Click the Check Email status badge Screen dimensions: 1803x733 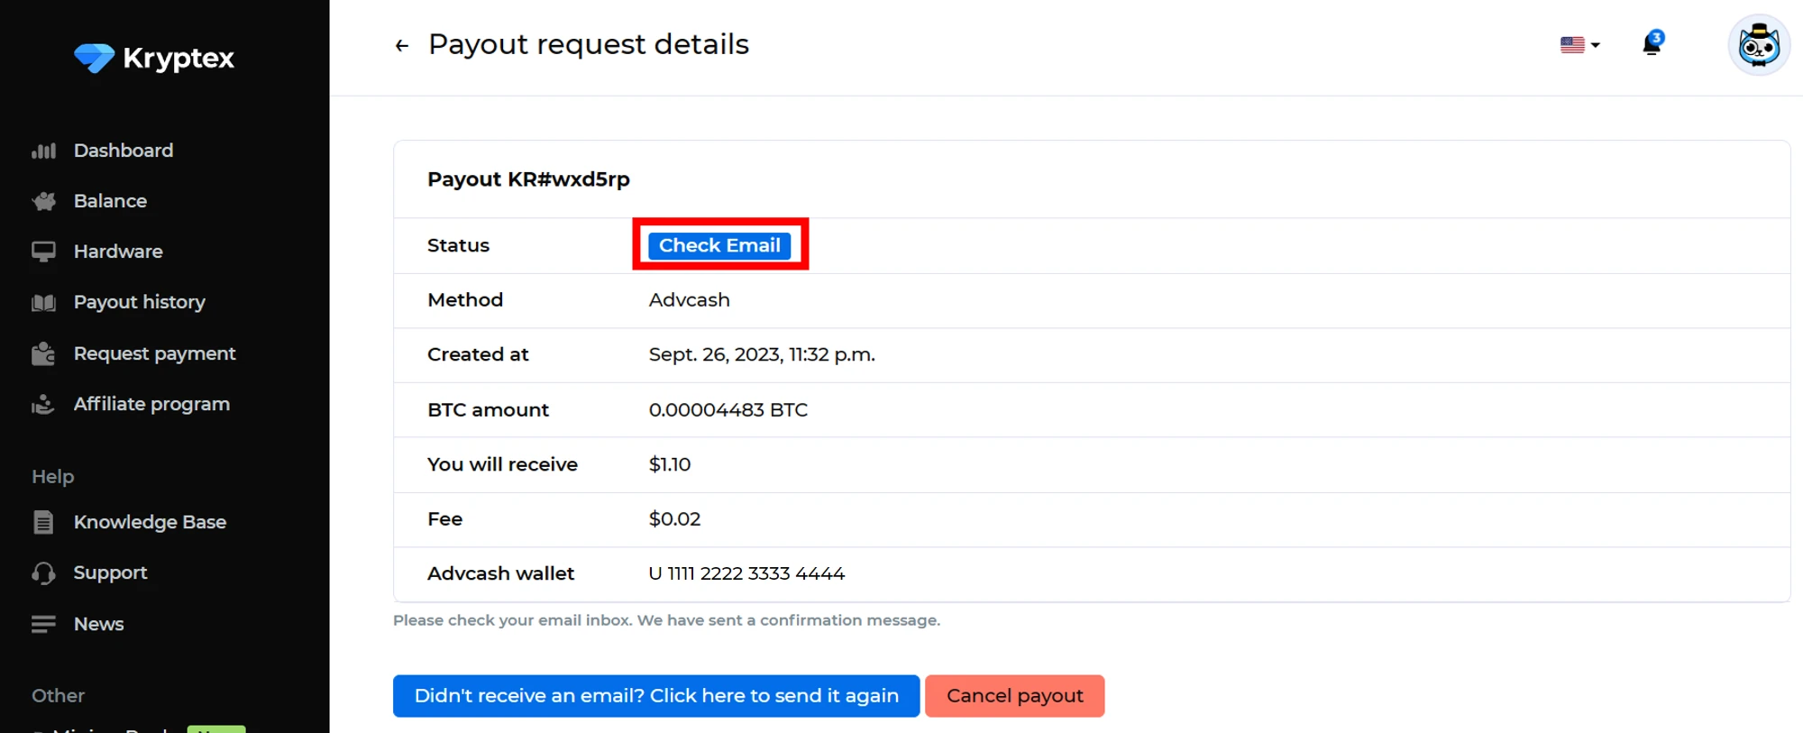[x=719, y=245]
